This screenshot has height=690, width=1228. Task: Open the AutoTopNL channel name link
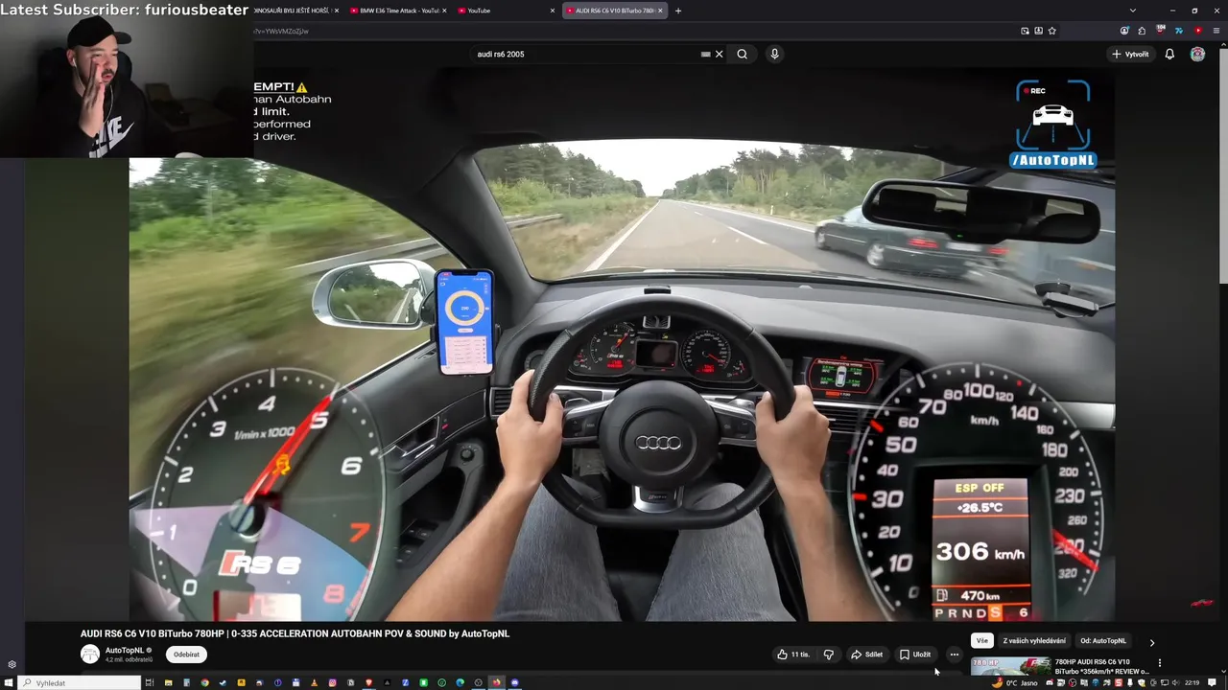tap(125, 650)
